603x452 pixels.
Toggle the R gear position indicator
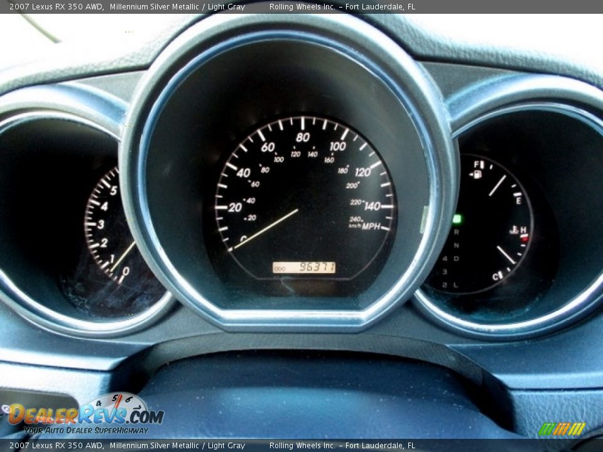tap(457, 233)
